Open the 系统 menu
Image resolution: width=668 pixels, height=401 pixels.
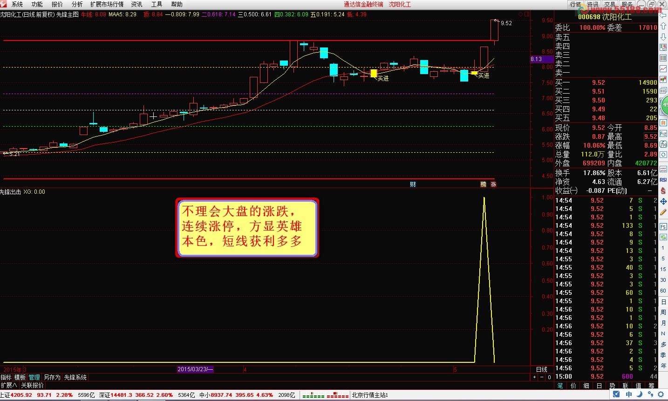coord(17,4)
